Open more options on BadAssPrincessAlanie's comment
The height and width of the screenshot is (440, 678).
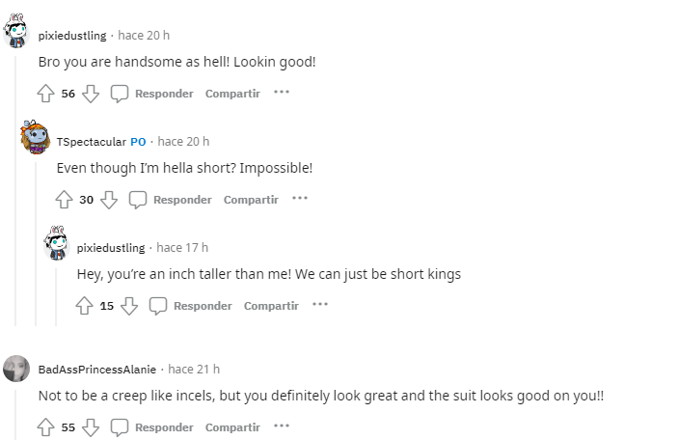tap(282, 426)
